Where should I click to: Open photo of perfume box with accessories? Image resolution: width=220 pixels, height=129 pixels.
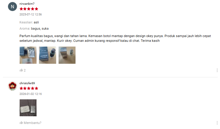(28, 55)
